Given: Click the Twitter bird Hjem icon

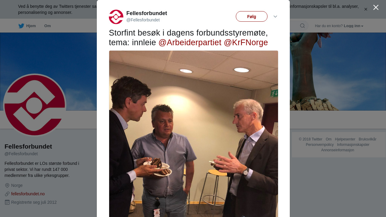Looking at the screenshot, I should pos(21,26).
